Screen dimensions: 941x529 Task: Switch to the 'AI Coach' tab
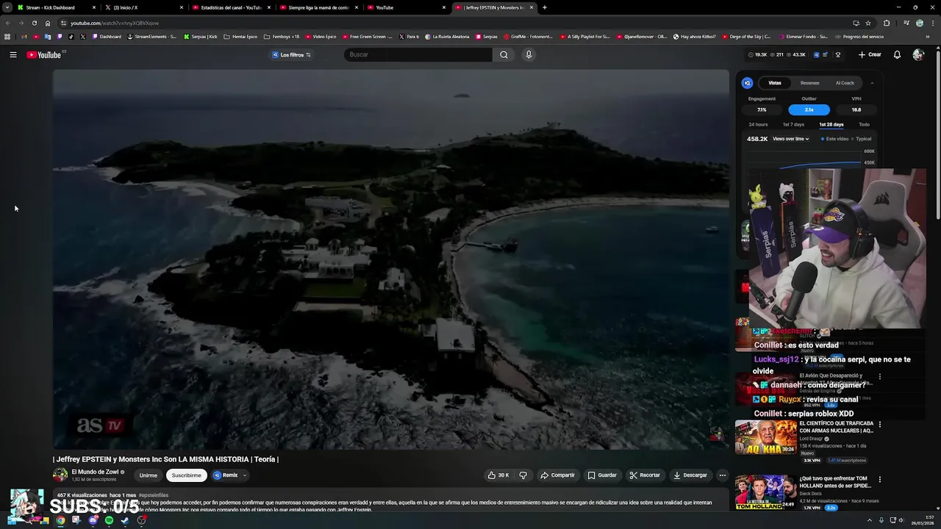(x=845, y=83)
